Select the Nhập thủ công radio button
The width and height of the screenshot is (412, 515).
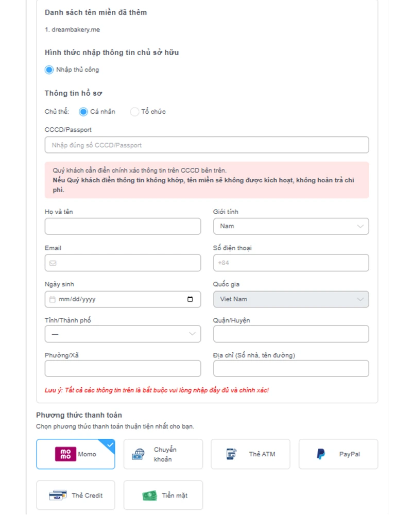click(49, 70)
